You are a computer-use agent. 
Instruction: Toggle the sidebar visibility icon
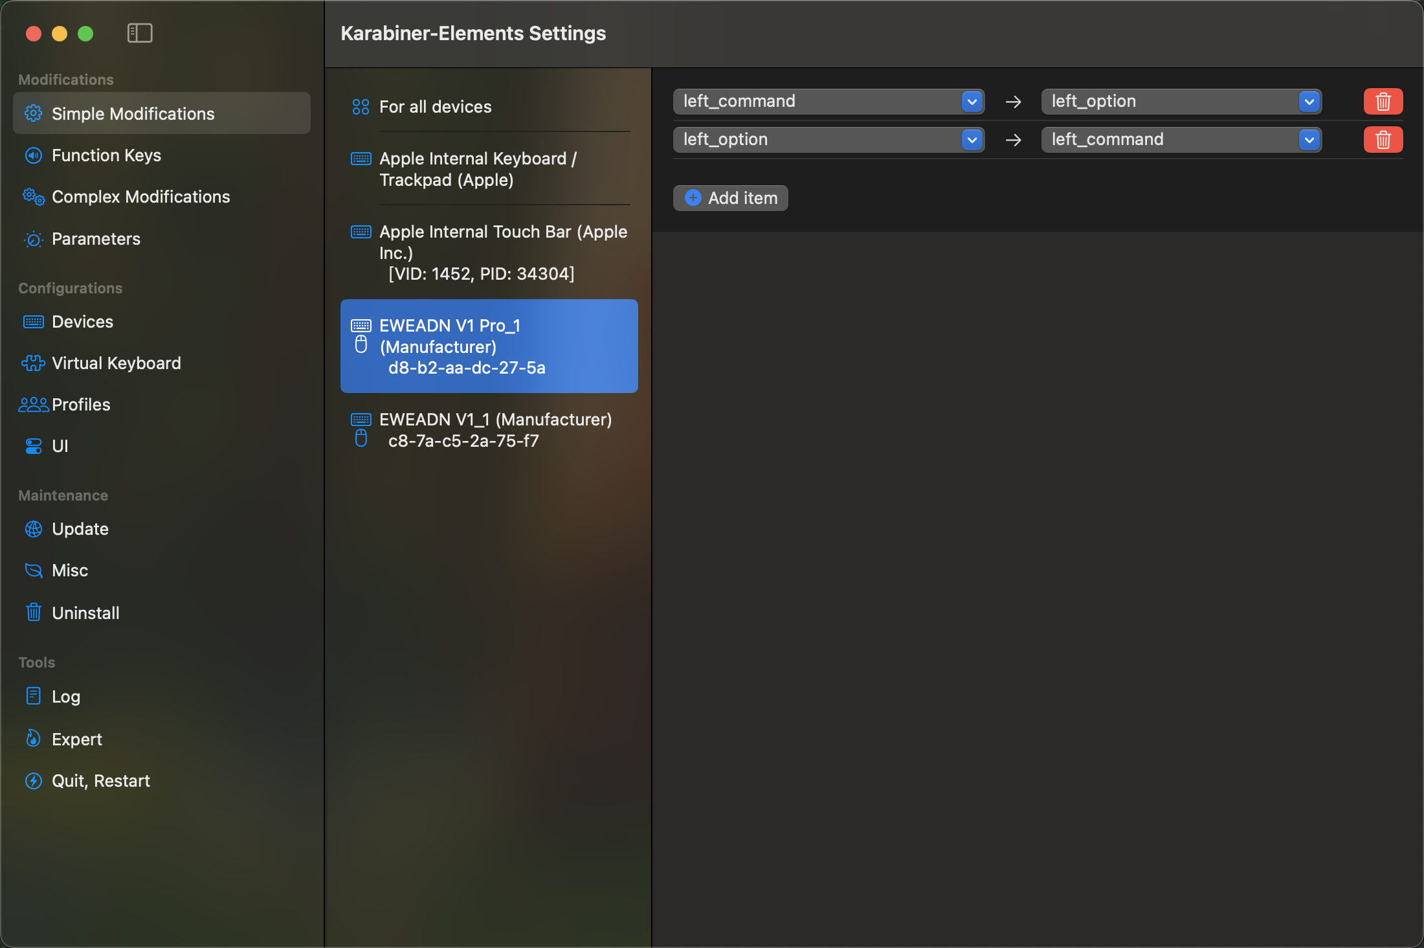[x=140, y=33]
